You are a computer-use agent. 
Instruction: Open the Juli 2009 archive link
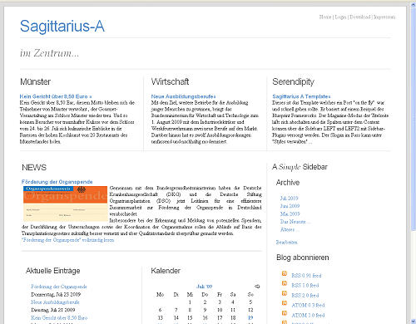(289, 198)
